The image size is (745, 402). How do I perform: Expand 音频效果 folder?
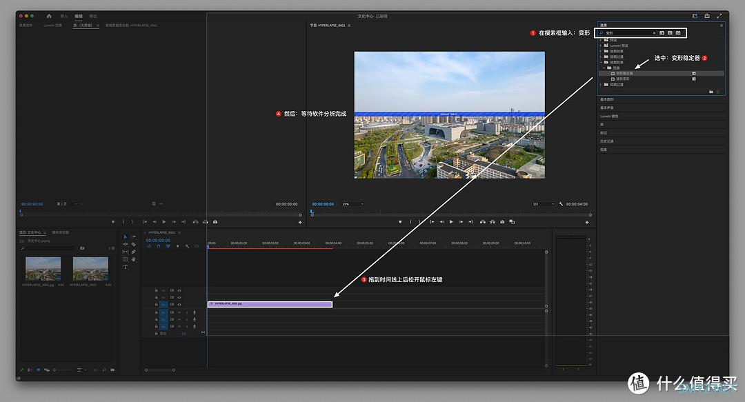[601, 51]
